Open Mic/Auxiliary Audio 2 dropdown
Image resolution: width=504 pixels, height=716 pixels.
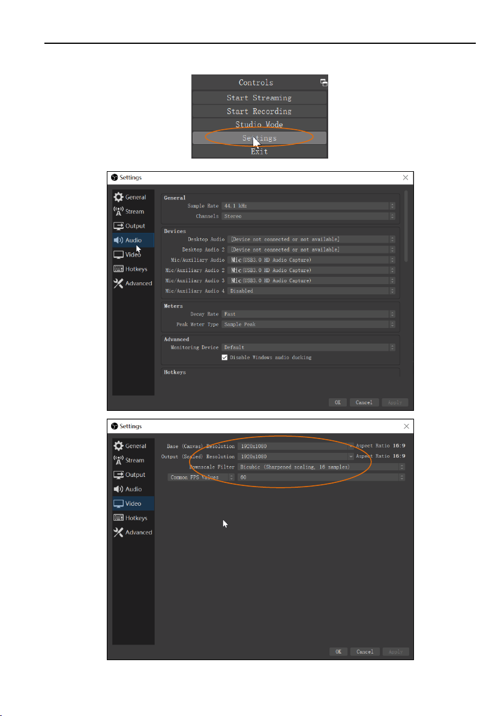pyautogui.click(x=311, y=270)
